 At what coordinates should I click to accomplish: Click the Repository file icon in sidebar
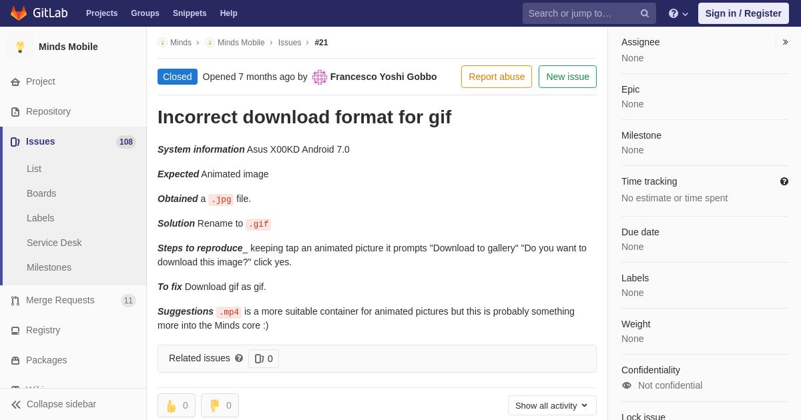pos(15,112)
